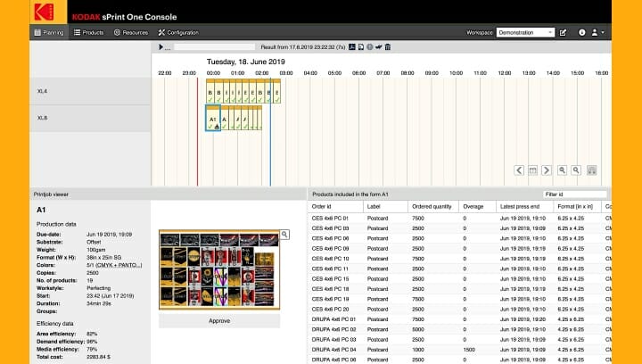
Task: Select row DRUPA 4x6 PC 04
Action: 459,349
